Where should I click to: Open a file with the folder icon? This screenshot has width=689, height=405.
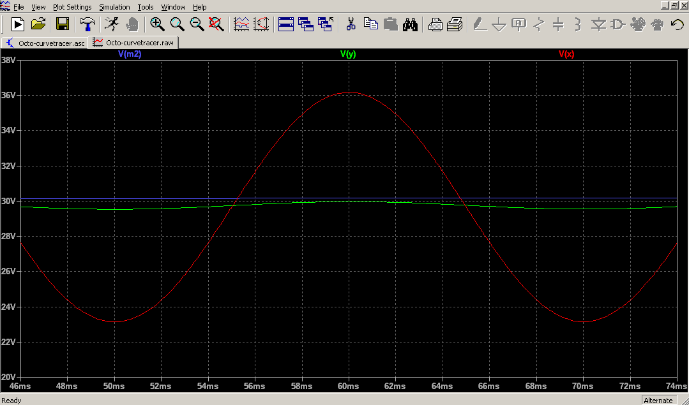[x=38, y=24]
